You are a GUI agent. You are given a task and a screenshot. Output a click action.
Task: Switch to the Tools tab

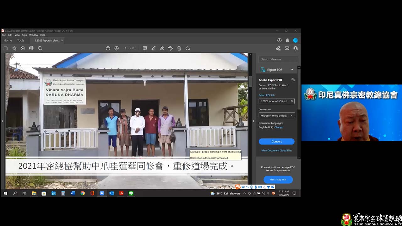pos(21,40)
